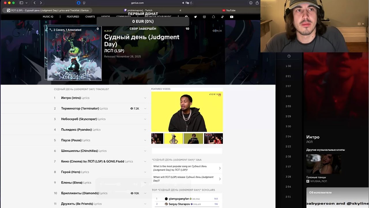Open Кино (Cinema) by ЛСП & GONE.Fludd lyrics
The height and width of the screenshot is (208, 369).
(97, 161)
